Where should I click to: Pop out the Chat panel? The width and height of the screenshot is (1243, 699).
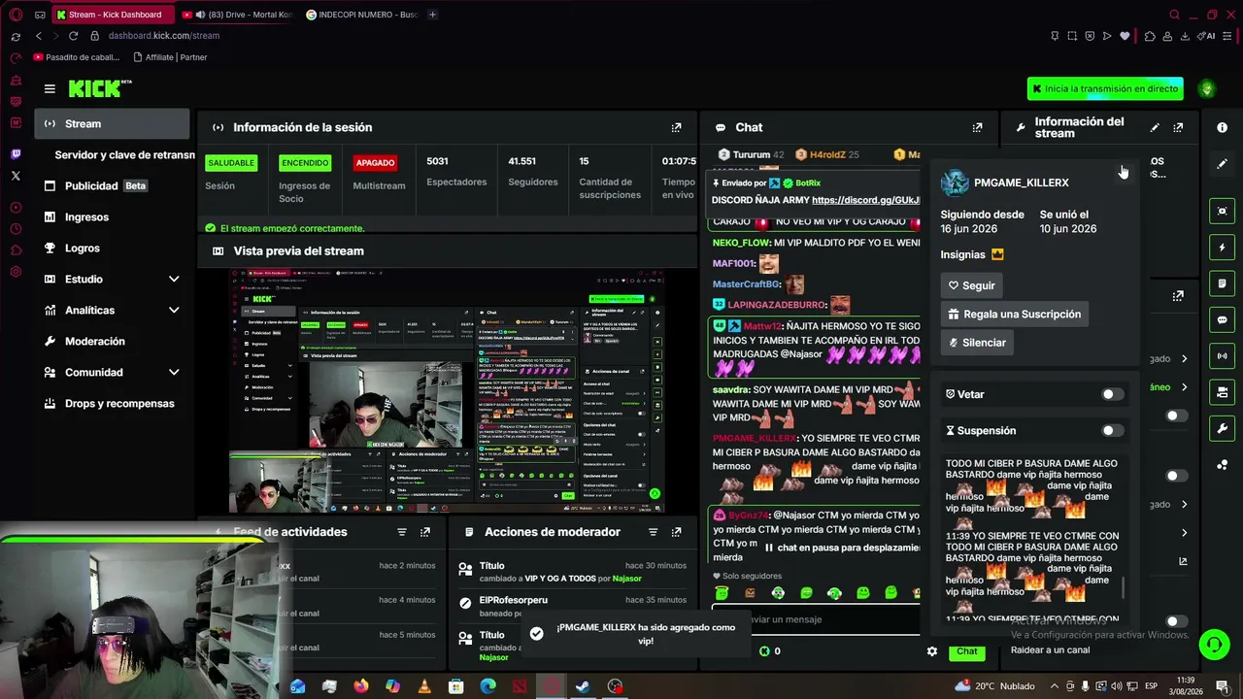tap(978, 127)
